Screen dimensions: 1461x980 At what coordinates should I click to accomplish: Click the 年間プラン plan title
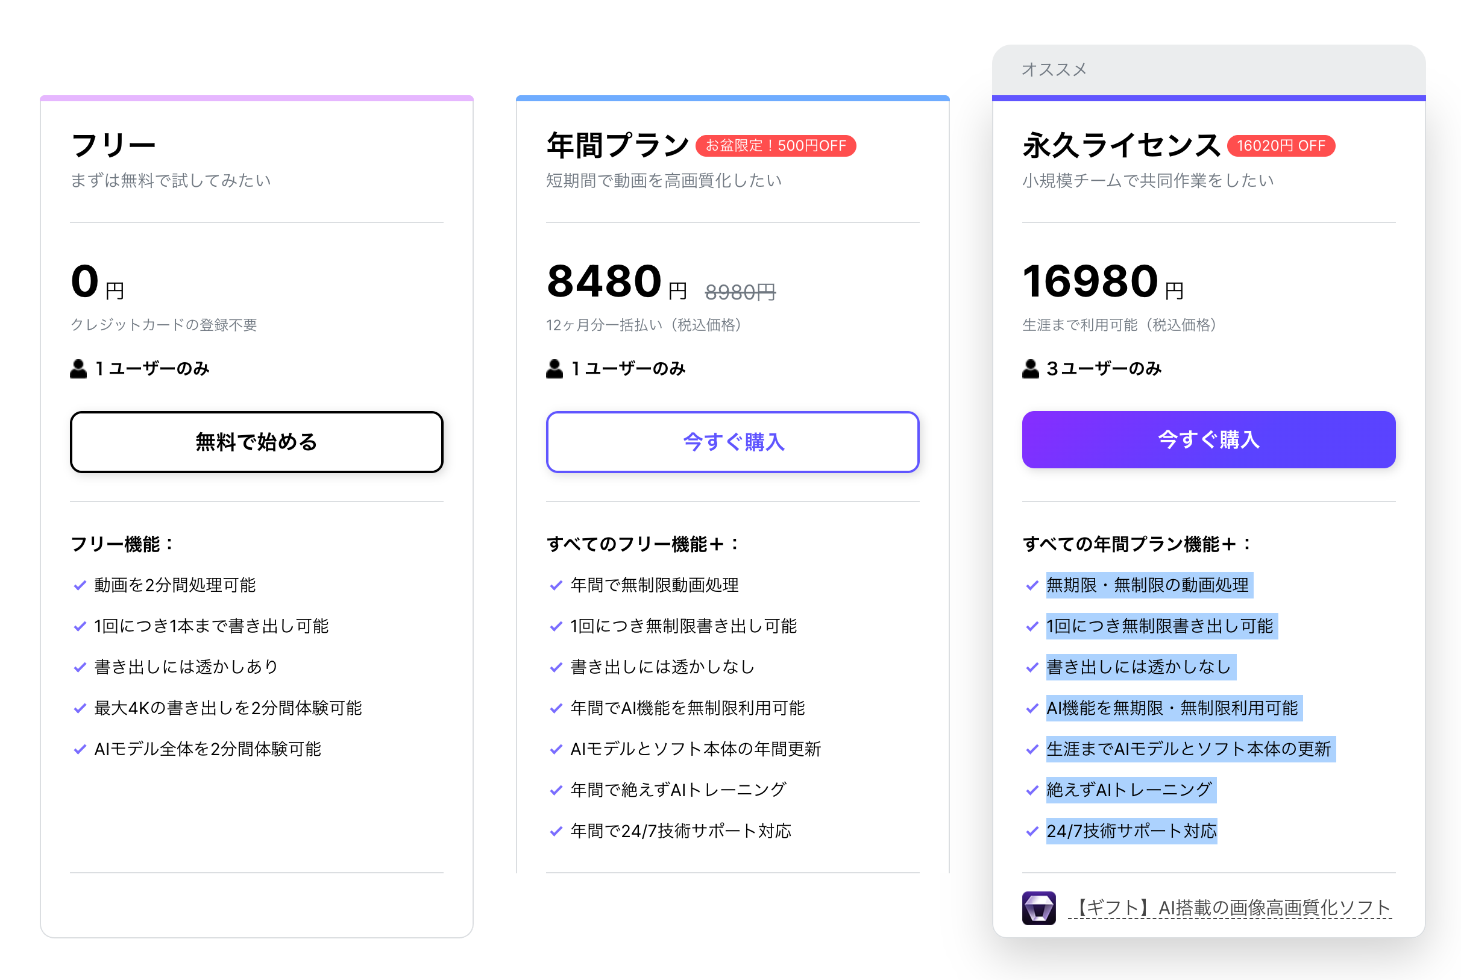617,146
